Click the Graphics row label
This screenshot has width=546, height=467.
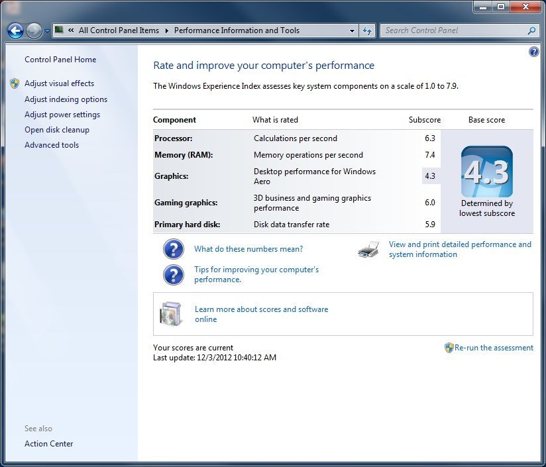tap(172, 176)
